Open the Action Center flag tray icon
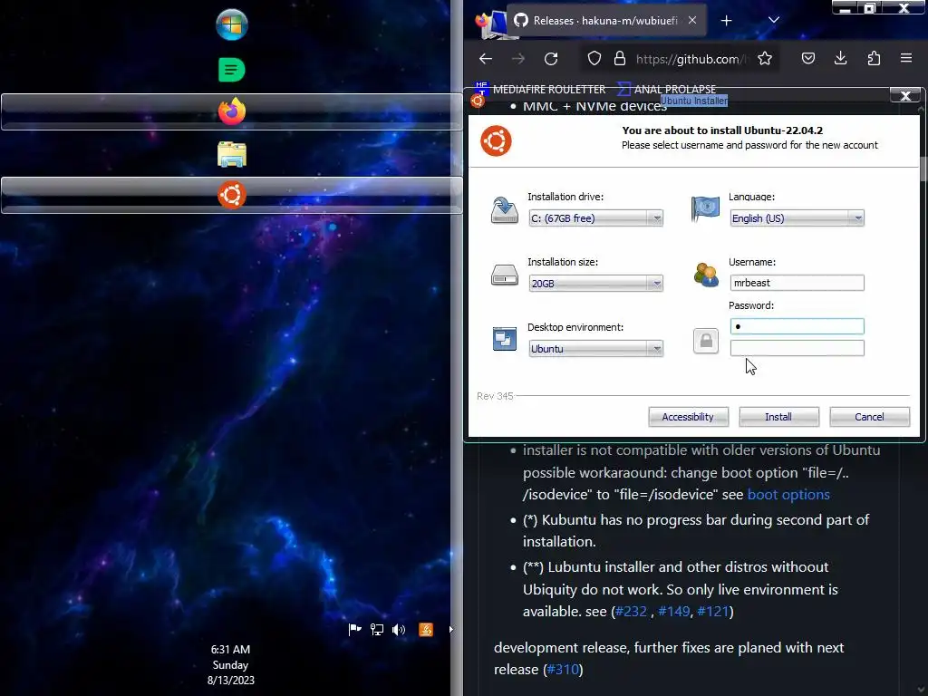Image resolution: width=928 pixels, height=696 pixels. tap(354, 629)
